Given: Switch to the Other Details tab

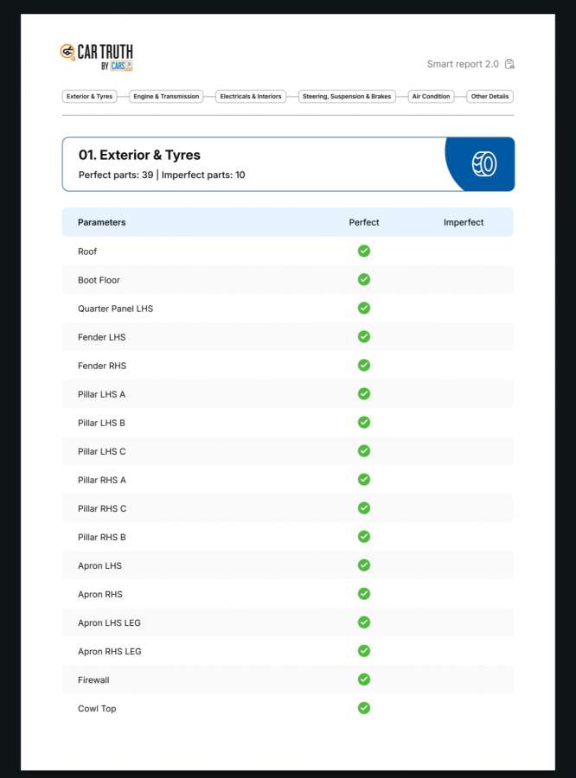Looking at the screenshot, I should click(490, 96).
